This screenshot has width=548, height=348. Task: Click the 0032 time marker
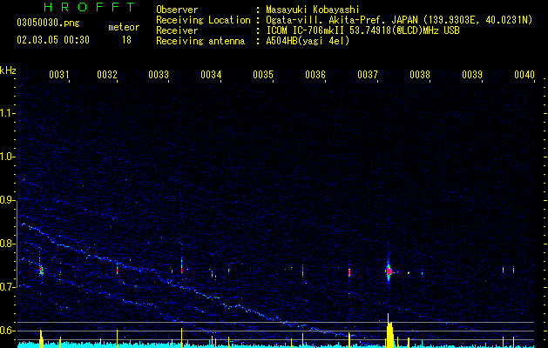pyautogui.click(x=107, y=75)
